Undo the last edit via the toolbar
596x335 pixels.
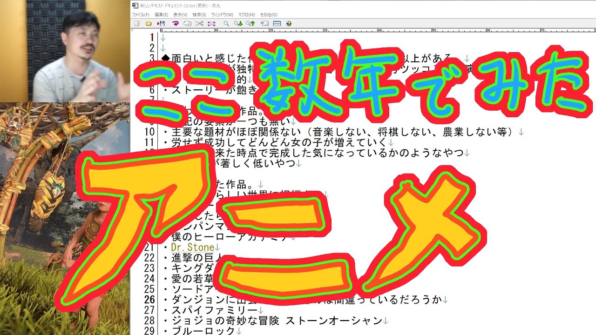(x=176, y=23)
